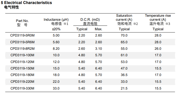Click part number CPD3119-220M
This screenshot has height=93, width=178.
click(22, 81)
